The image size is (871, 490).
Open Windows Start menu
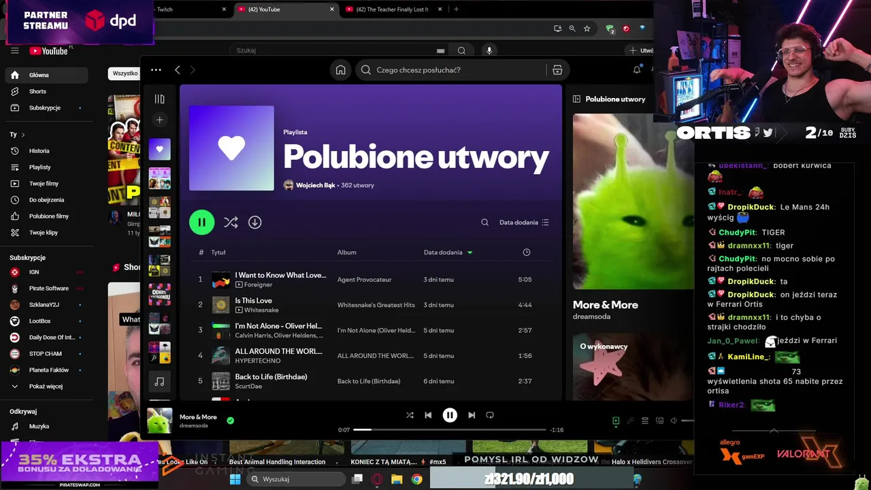click(235, 479)
